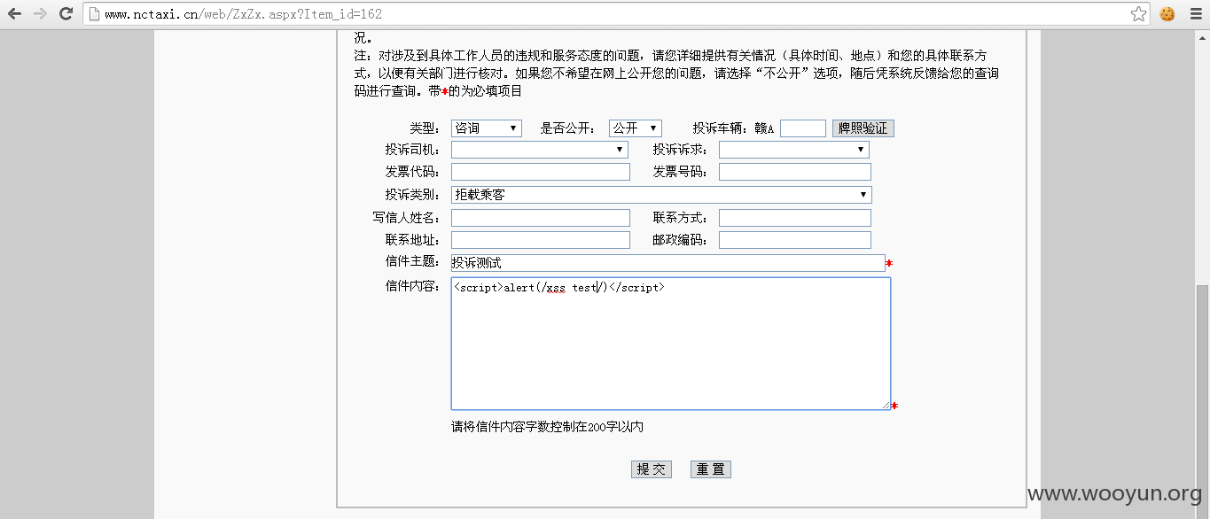This screenshot has height=519, width=1210.
Task: Click the 信件主题 label text
Action: point(411,262)
